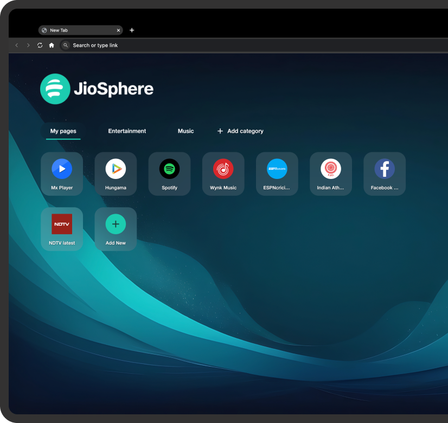The width and height of the screenshot is (448, 423).
Task: Click the search magnifier icon
Action: [66, 45]
